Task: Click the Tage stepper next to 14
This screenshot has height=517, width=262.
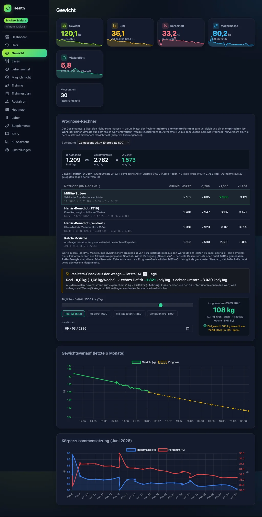Action: point(145,274)
